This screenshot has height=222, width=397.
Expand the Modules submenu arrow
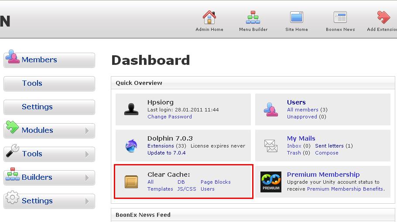[x=87, y=131]
